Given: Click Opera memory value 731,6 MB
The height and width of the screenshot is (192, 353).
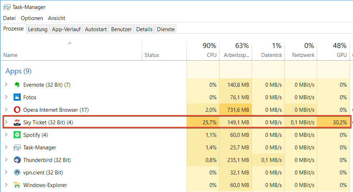Looking at the screenshot, I should [x=238, y=110].
